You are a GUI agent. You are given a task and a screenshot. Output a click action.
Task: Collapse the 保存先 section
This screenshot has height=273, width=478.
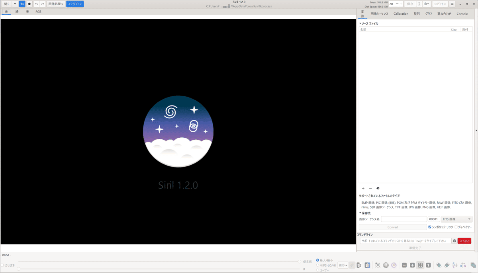pyautogui.click(x=360, y=213)
